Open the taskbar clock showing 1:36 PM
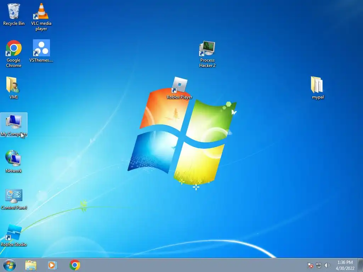The image size is (363, 272). pos(345,265)
